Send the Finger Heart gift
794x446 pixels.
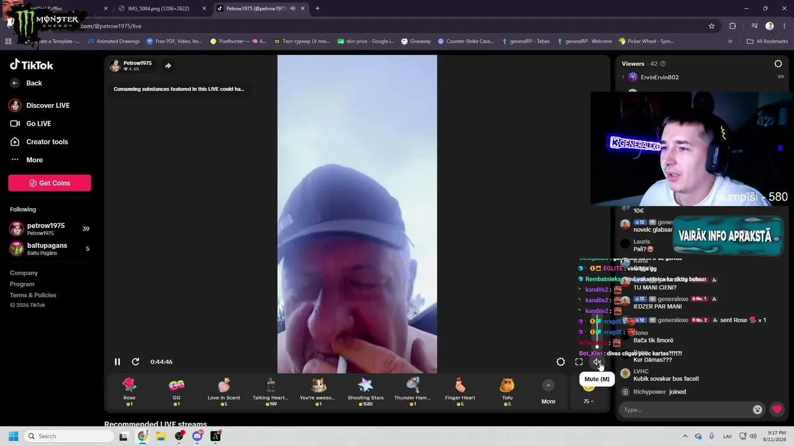click(460, 391)
